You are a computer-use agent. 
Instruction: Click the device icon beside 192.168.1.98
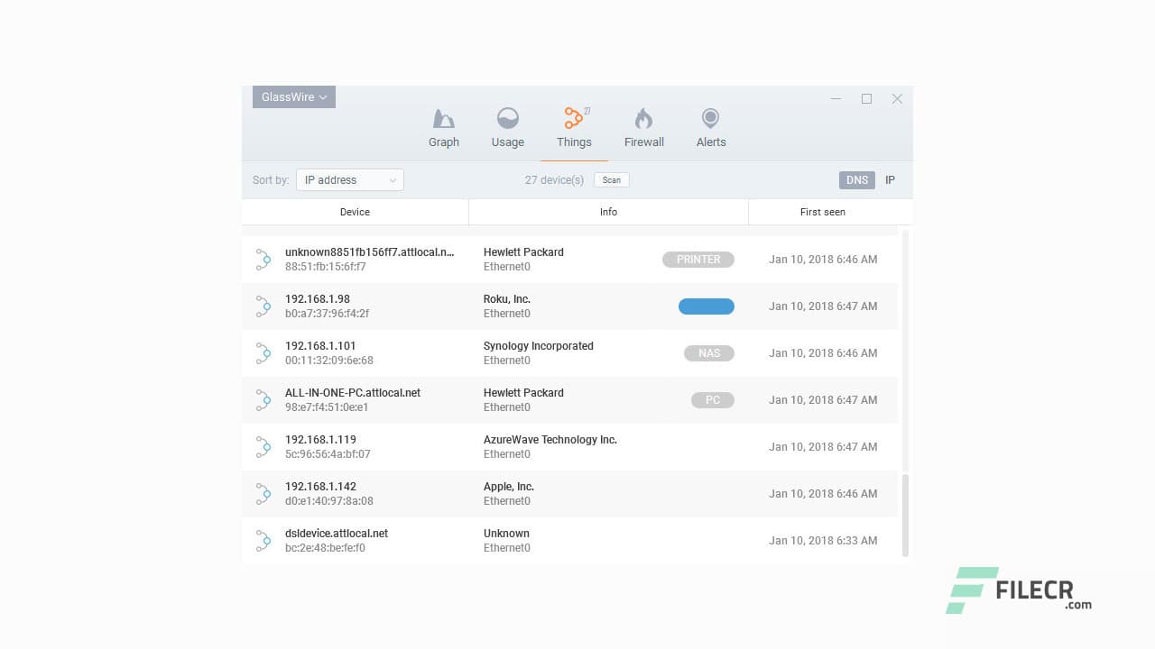tap(263, 306)
